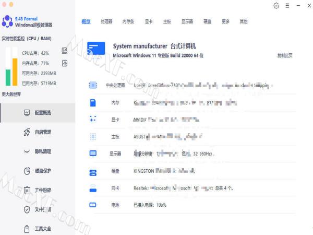The width and height of the screenshot is (313, 235).
Task: Click the shield check icon in the sidebar
Action: (27, 209)
